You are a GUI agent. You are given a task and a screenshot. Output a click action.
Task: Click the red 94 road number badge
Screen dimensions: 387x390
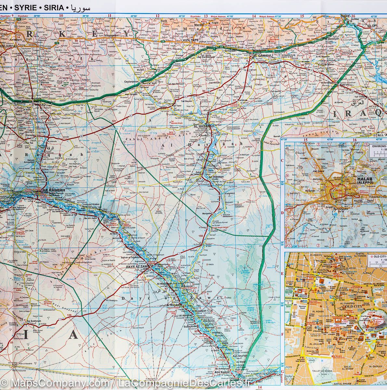(204, 91)
